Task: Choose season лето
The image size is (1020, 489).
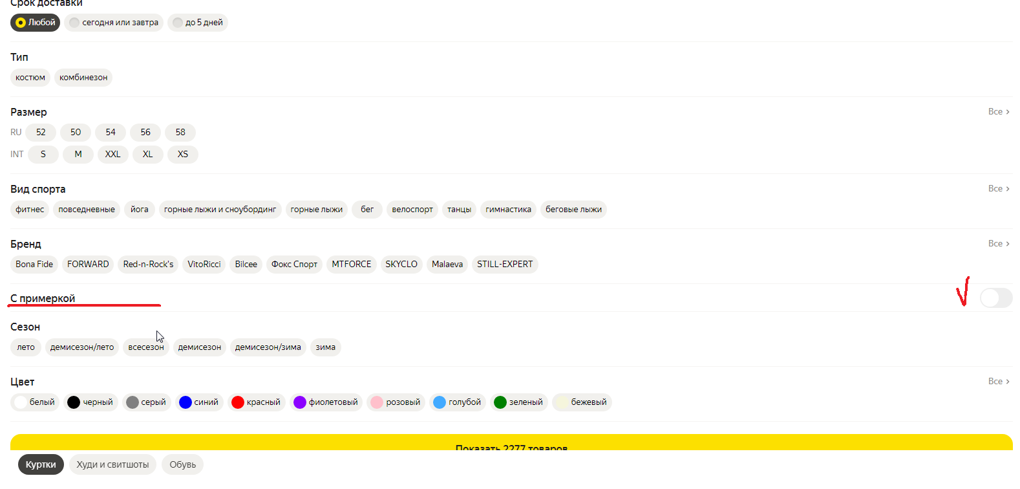Action: 26,347
